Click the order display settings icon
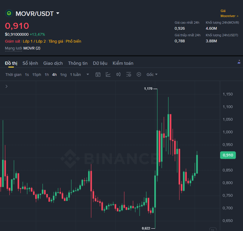 pos(129,74)
